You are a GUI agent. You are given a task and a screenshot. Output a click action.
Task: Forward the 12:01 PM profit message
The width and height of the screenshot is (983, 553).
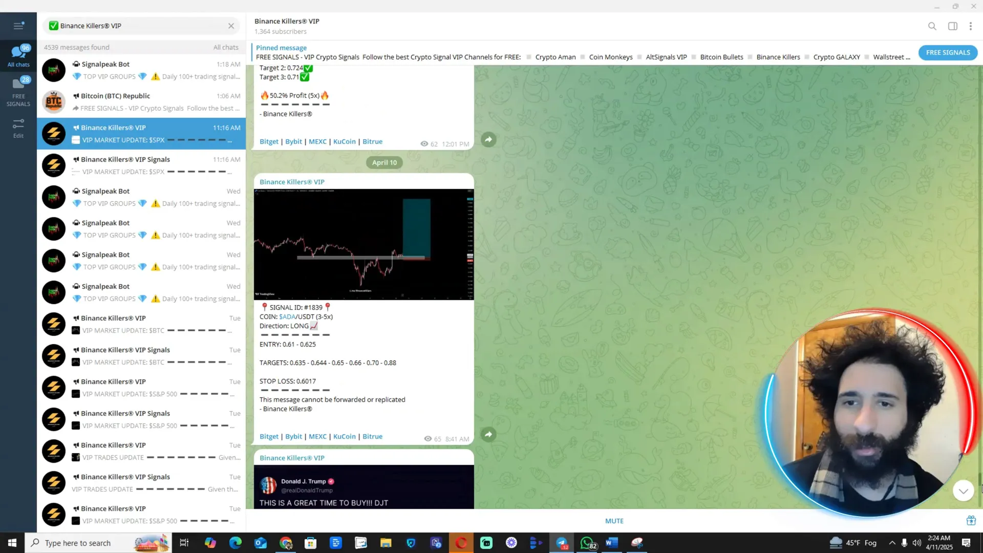(488, 139)
